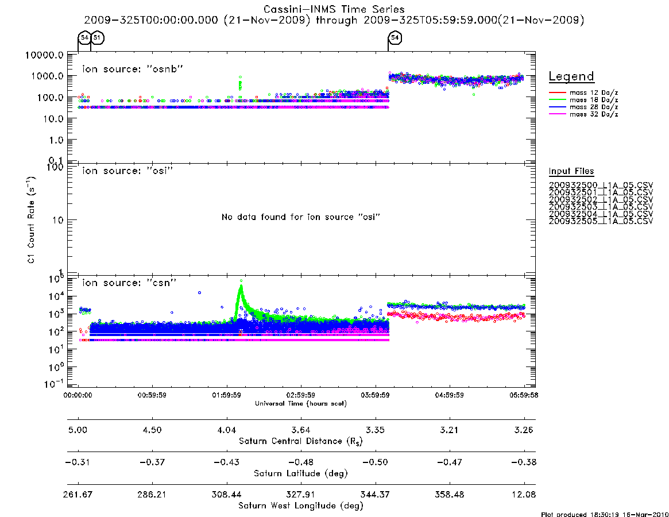Click the 358.48 west longitude value
The height and width of the screenshot is (517, 669).
(449, 495)
